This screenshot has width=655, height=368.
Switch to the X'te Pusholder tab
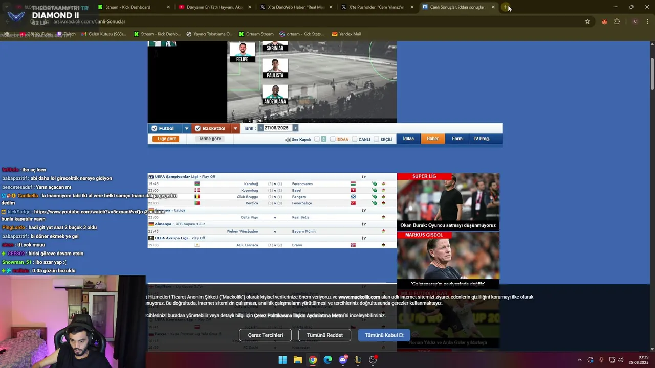click(x=377, y=7)
